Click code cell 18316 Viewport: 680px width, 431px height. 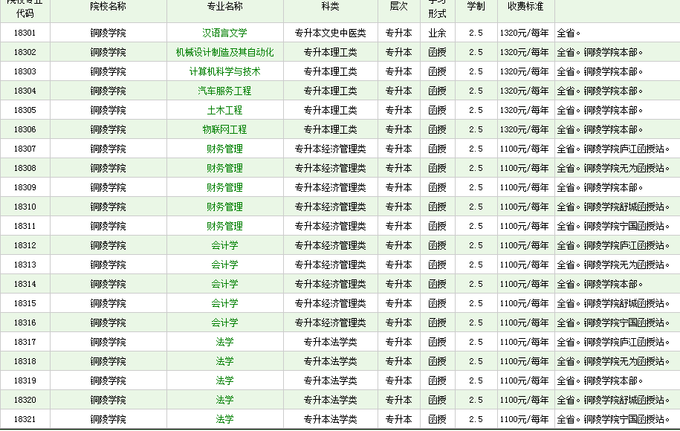coord(25,323)
